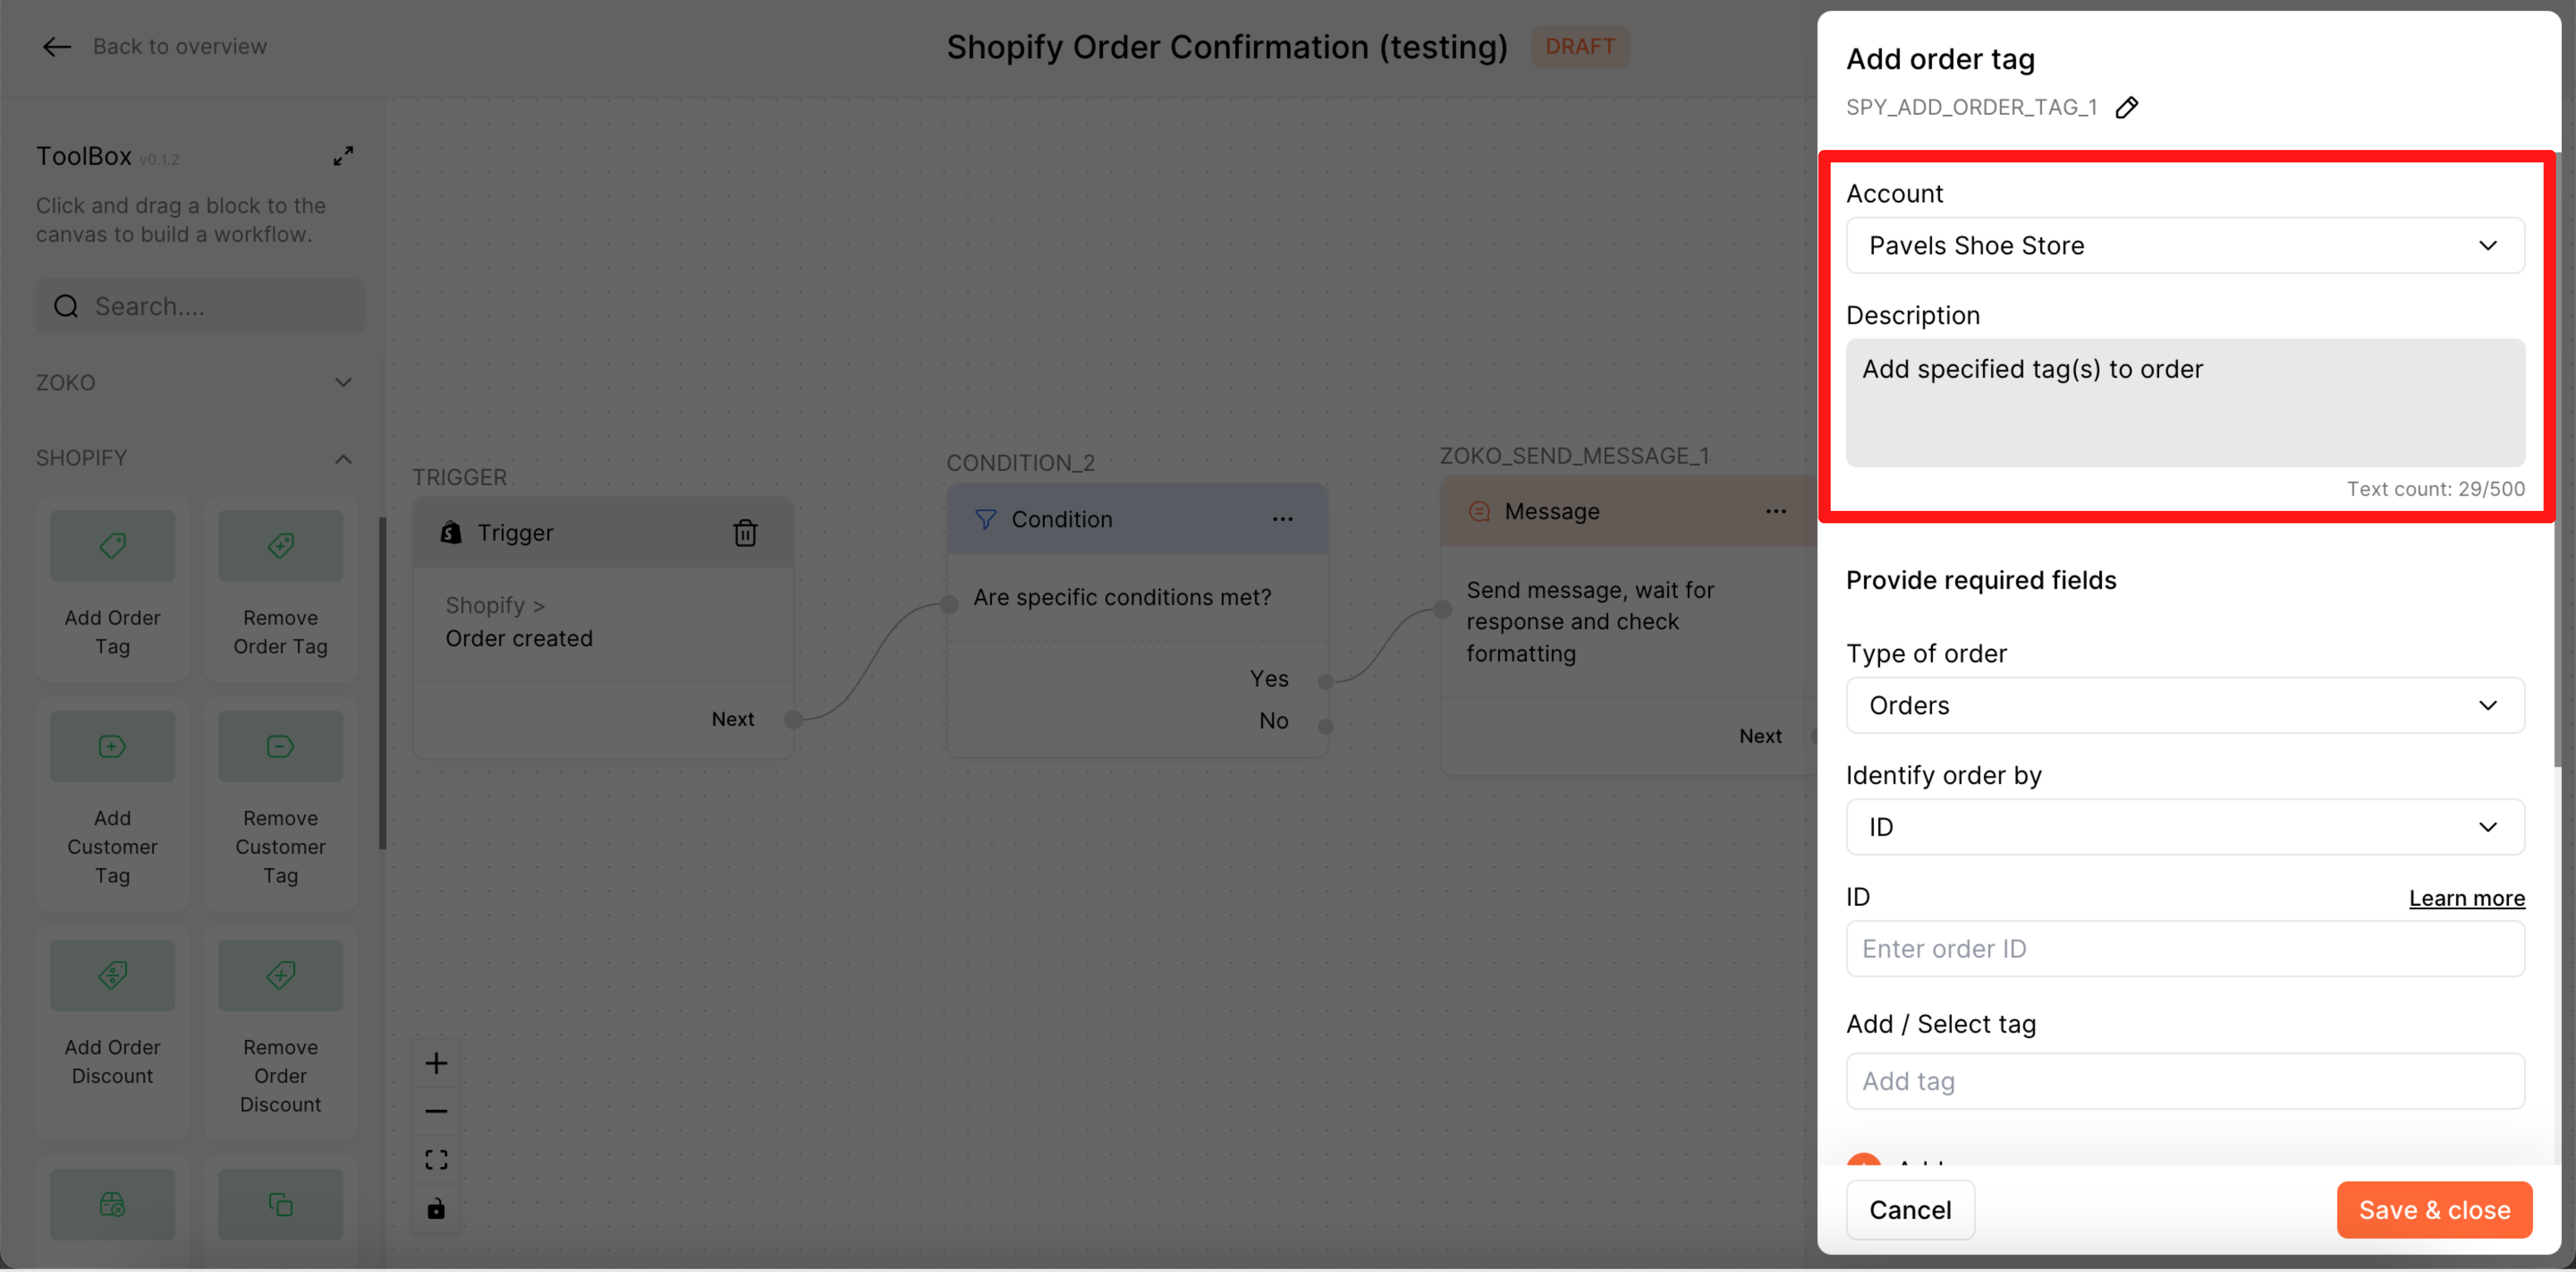Edit the SPY_ADD_ORDER_TAG_1 name with pencil
This screenshot has width=2576, height=1272.
tap(2127, 107)
